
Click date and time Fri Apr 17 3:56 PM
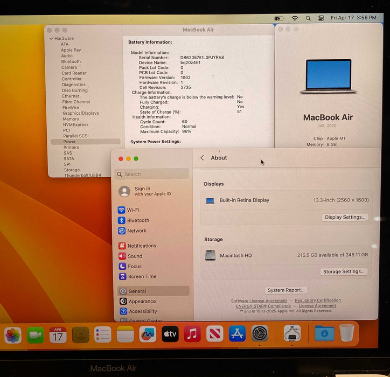click(x=353, y=18)
